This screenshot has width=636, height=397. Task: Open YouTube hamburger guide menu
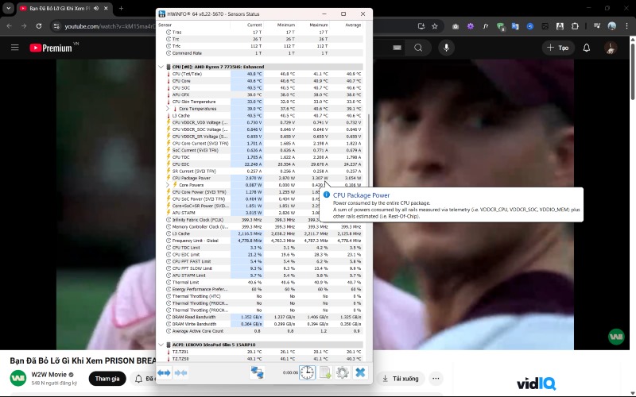point(15,48)
